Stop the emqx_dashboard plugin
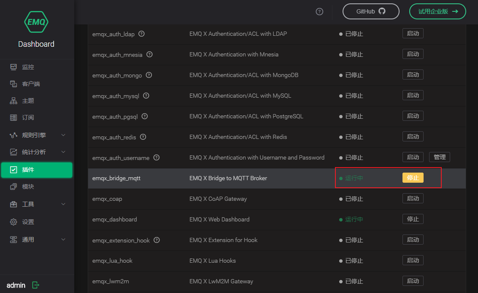Image resolution: width=478 pixels, height=293 pixels. (x=413, y=219)
